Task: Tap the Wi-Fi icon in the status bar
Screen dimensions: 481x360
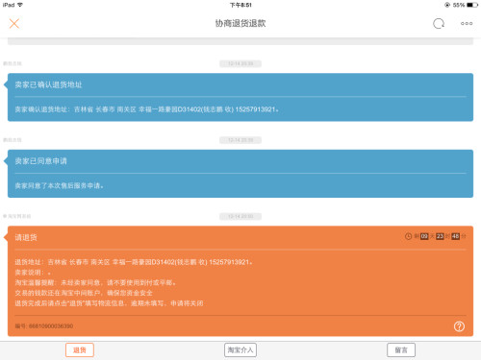Action: click(x=20, y=5)
